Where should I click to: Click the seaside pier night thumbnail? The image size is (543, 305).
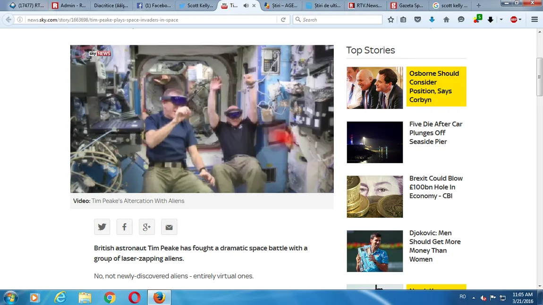(375, 142)
